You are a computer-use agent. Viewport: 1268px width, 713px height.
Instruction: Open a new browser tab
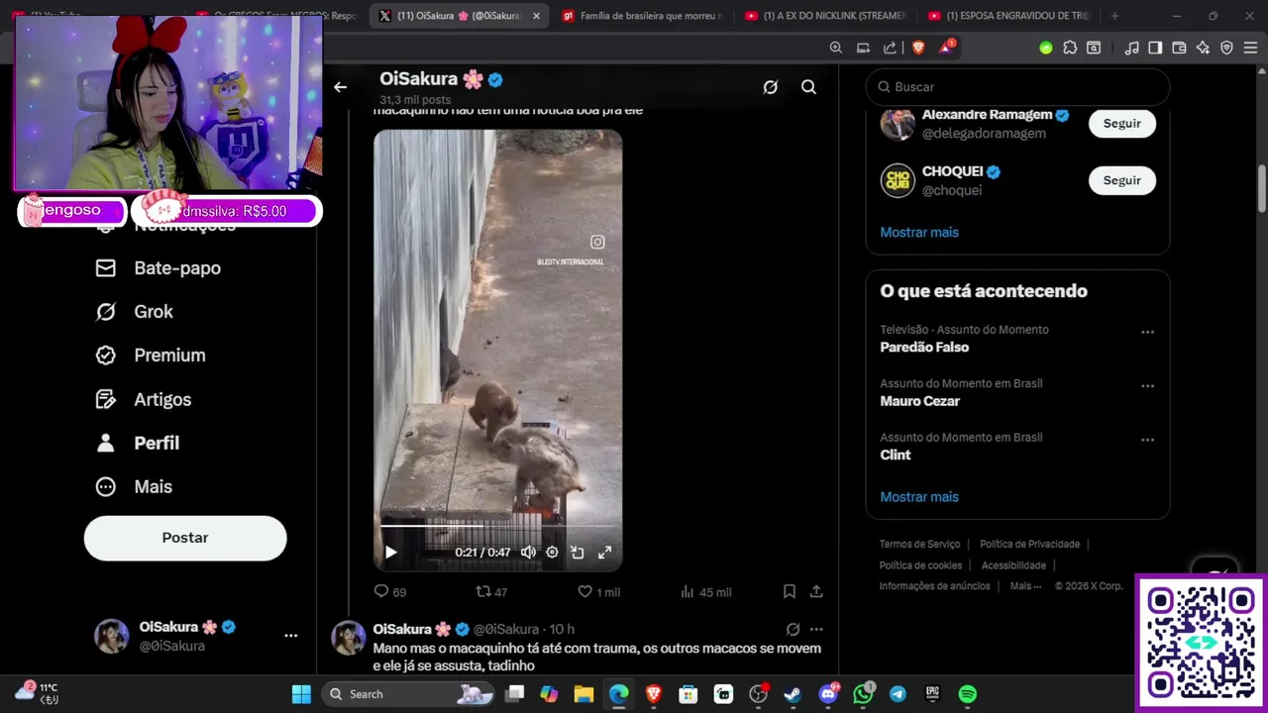point(1114,16)
